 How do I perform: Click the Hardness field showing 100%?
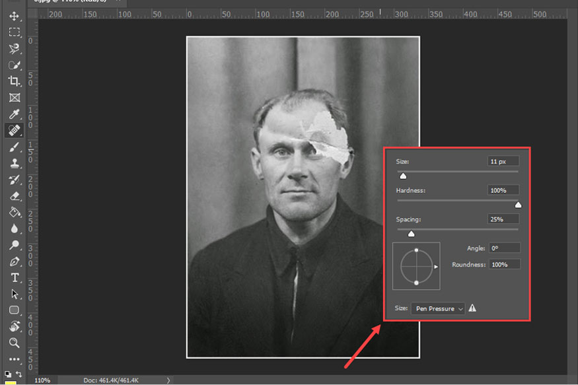tap(503, 190)
